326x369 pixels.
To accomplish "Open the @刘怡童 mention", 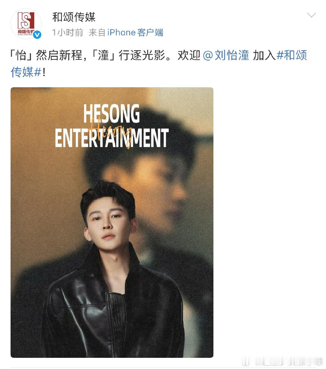I will (226, 56).
